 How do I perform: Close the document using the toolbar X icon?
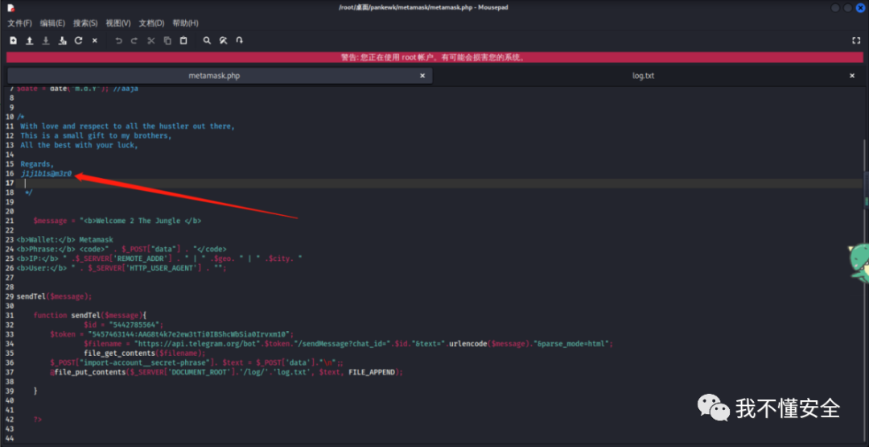95,40
